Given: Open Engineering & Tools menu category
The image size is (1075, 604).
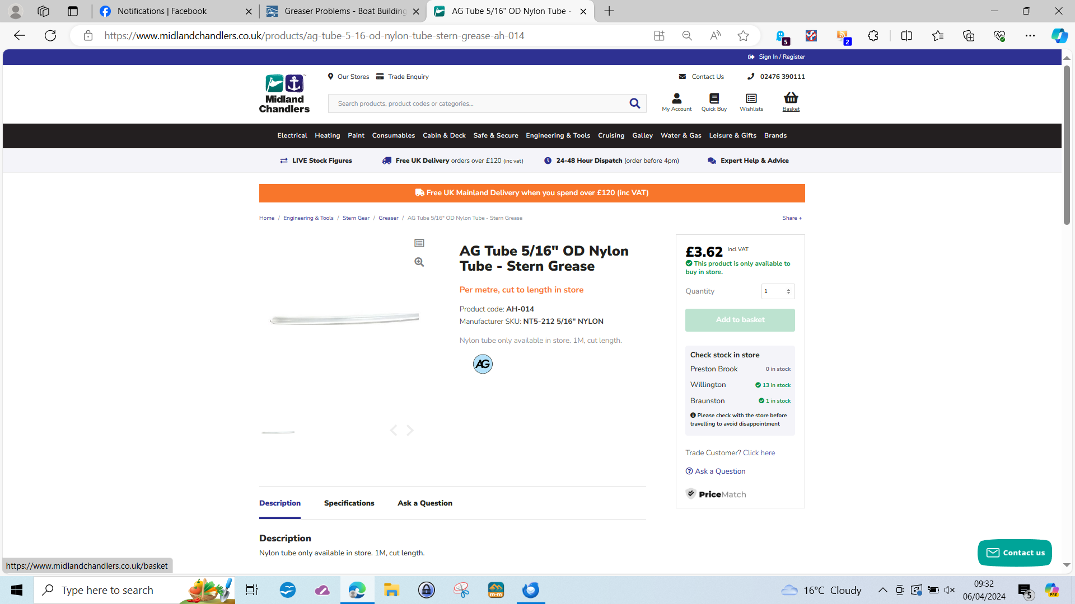Looking at the screenshot, I should click(x=558, y=136).
